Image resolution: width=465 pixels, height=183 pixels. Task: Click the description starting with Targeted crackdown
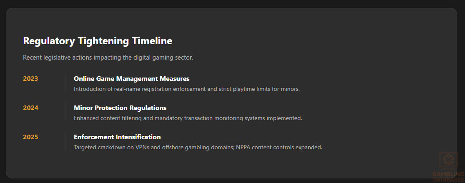click(x=198, y=147)
